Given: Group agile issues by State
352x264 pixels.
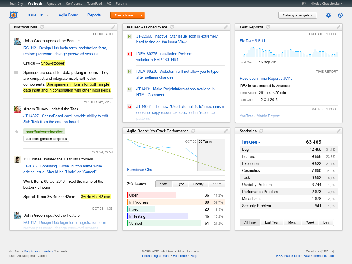Looking at the screenshot, I should pos(164,184).
